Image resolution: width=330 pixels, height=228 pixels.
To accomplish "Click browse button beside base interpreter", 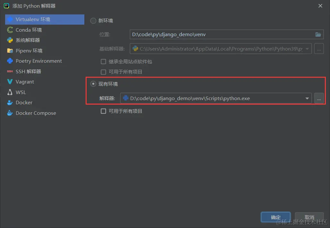I will click(x=319, y=49).
